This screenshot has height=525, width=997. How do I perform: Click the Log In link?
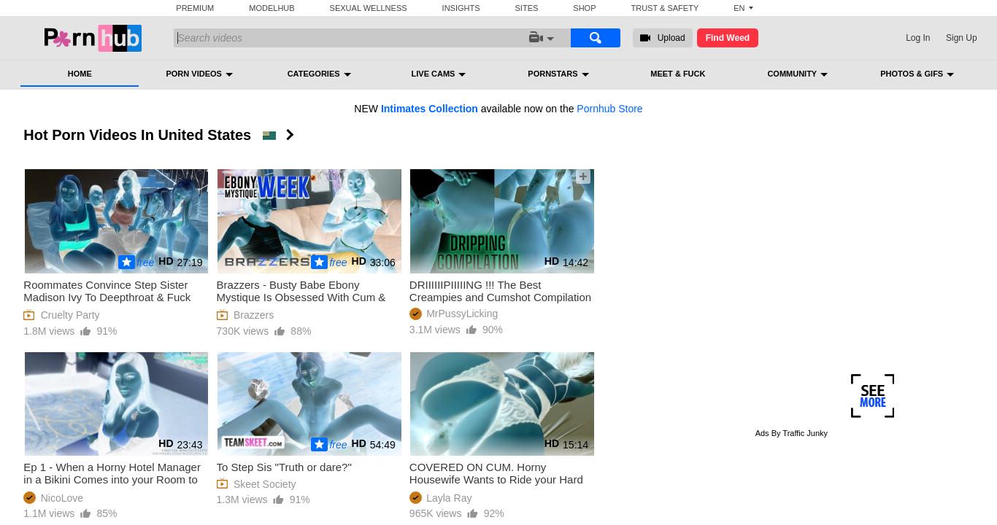917,38
